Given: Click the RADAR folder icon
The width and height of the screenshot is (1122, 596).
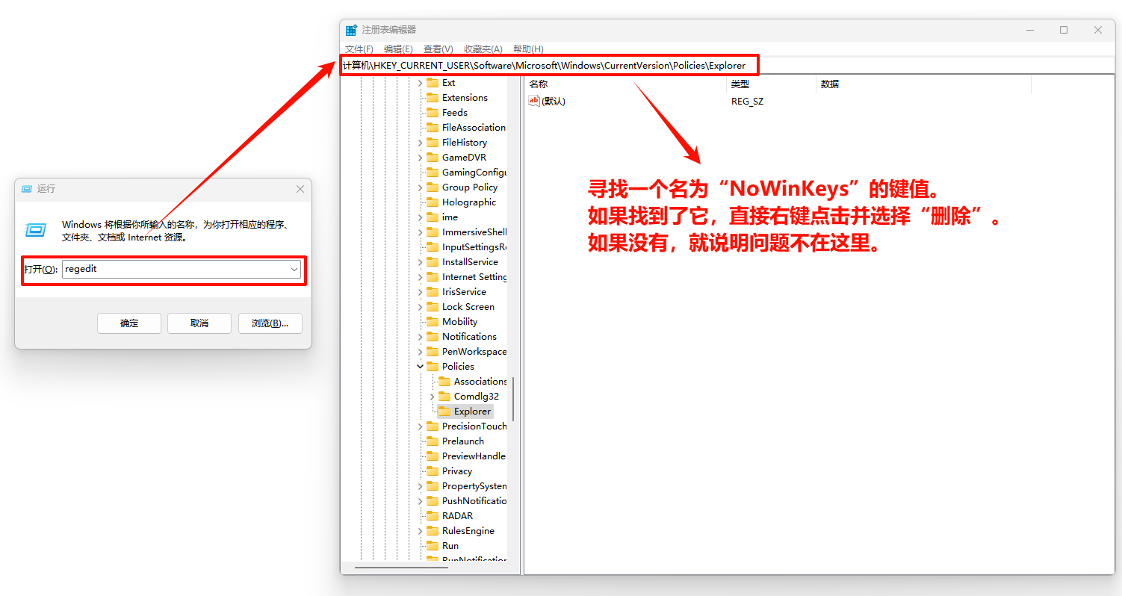Looking at the screenshot, I should (434, 515).
